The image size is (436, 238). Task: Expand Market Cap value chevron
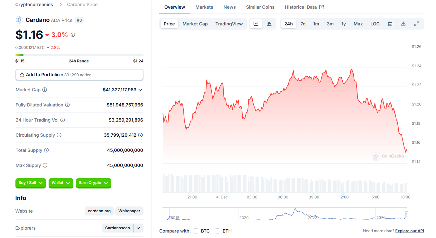click(x=140, y=90)
